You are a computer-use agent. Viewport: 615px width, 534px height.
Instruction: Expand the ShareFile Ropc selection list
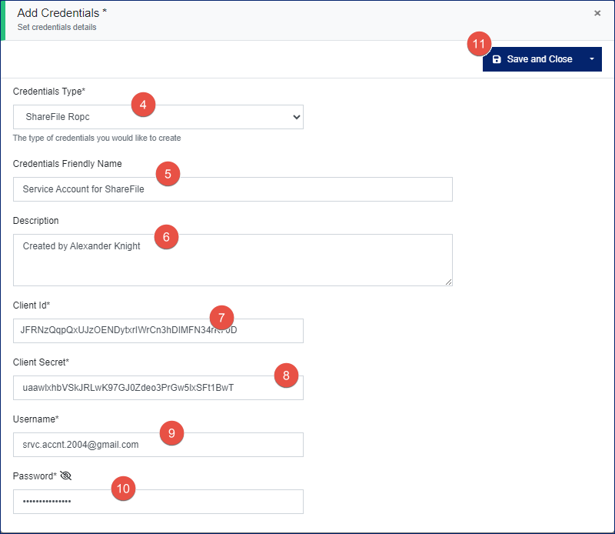pos(296,117)
